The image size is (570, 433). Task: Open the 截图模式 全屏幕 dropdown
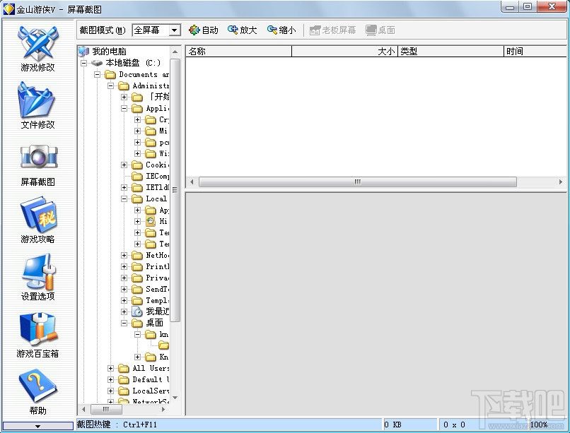[174, 30]
